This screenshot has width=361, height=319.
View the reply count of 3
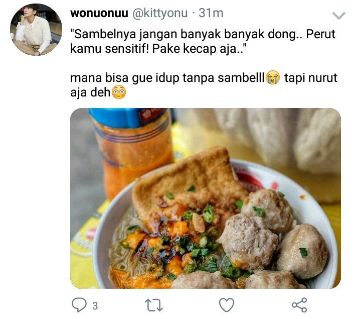pos(95,306)
